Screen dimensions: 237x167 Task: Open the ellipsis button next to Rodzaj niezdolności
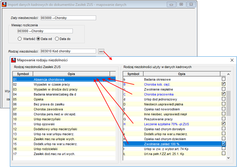(101, 51)
